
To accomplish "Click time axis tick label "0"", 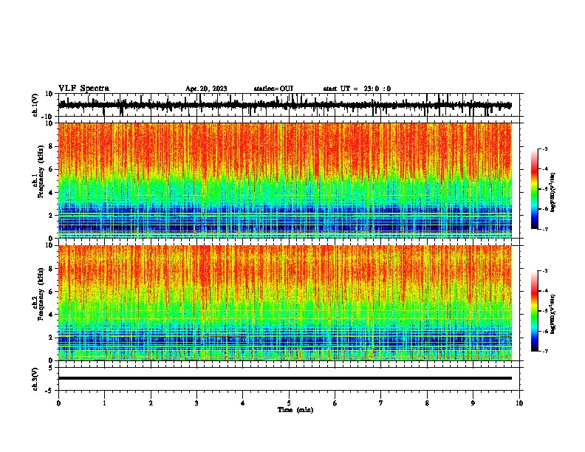I will tap(58, 403).
